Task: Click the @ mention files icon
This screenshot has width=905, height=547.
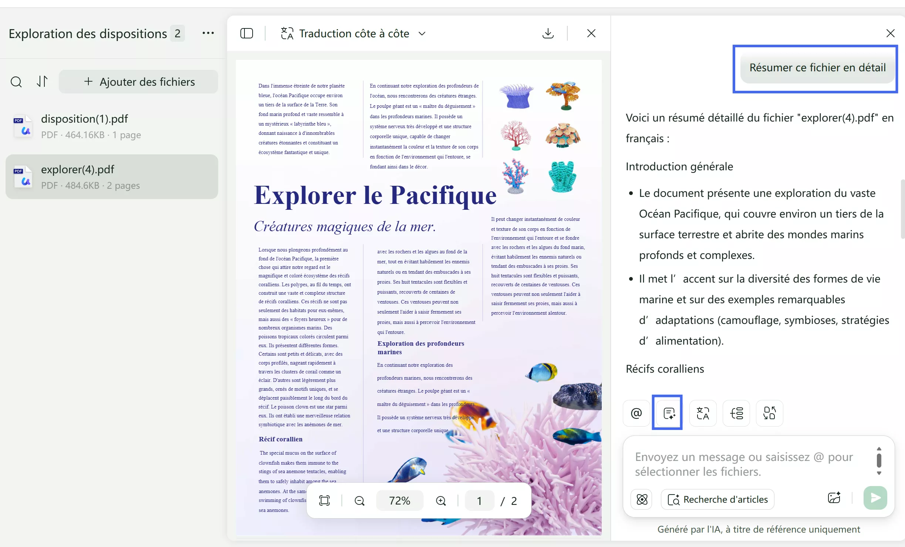Action: [x=636, y=413]
